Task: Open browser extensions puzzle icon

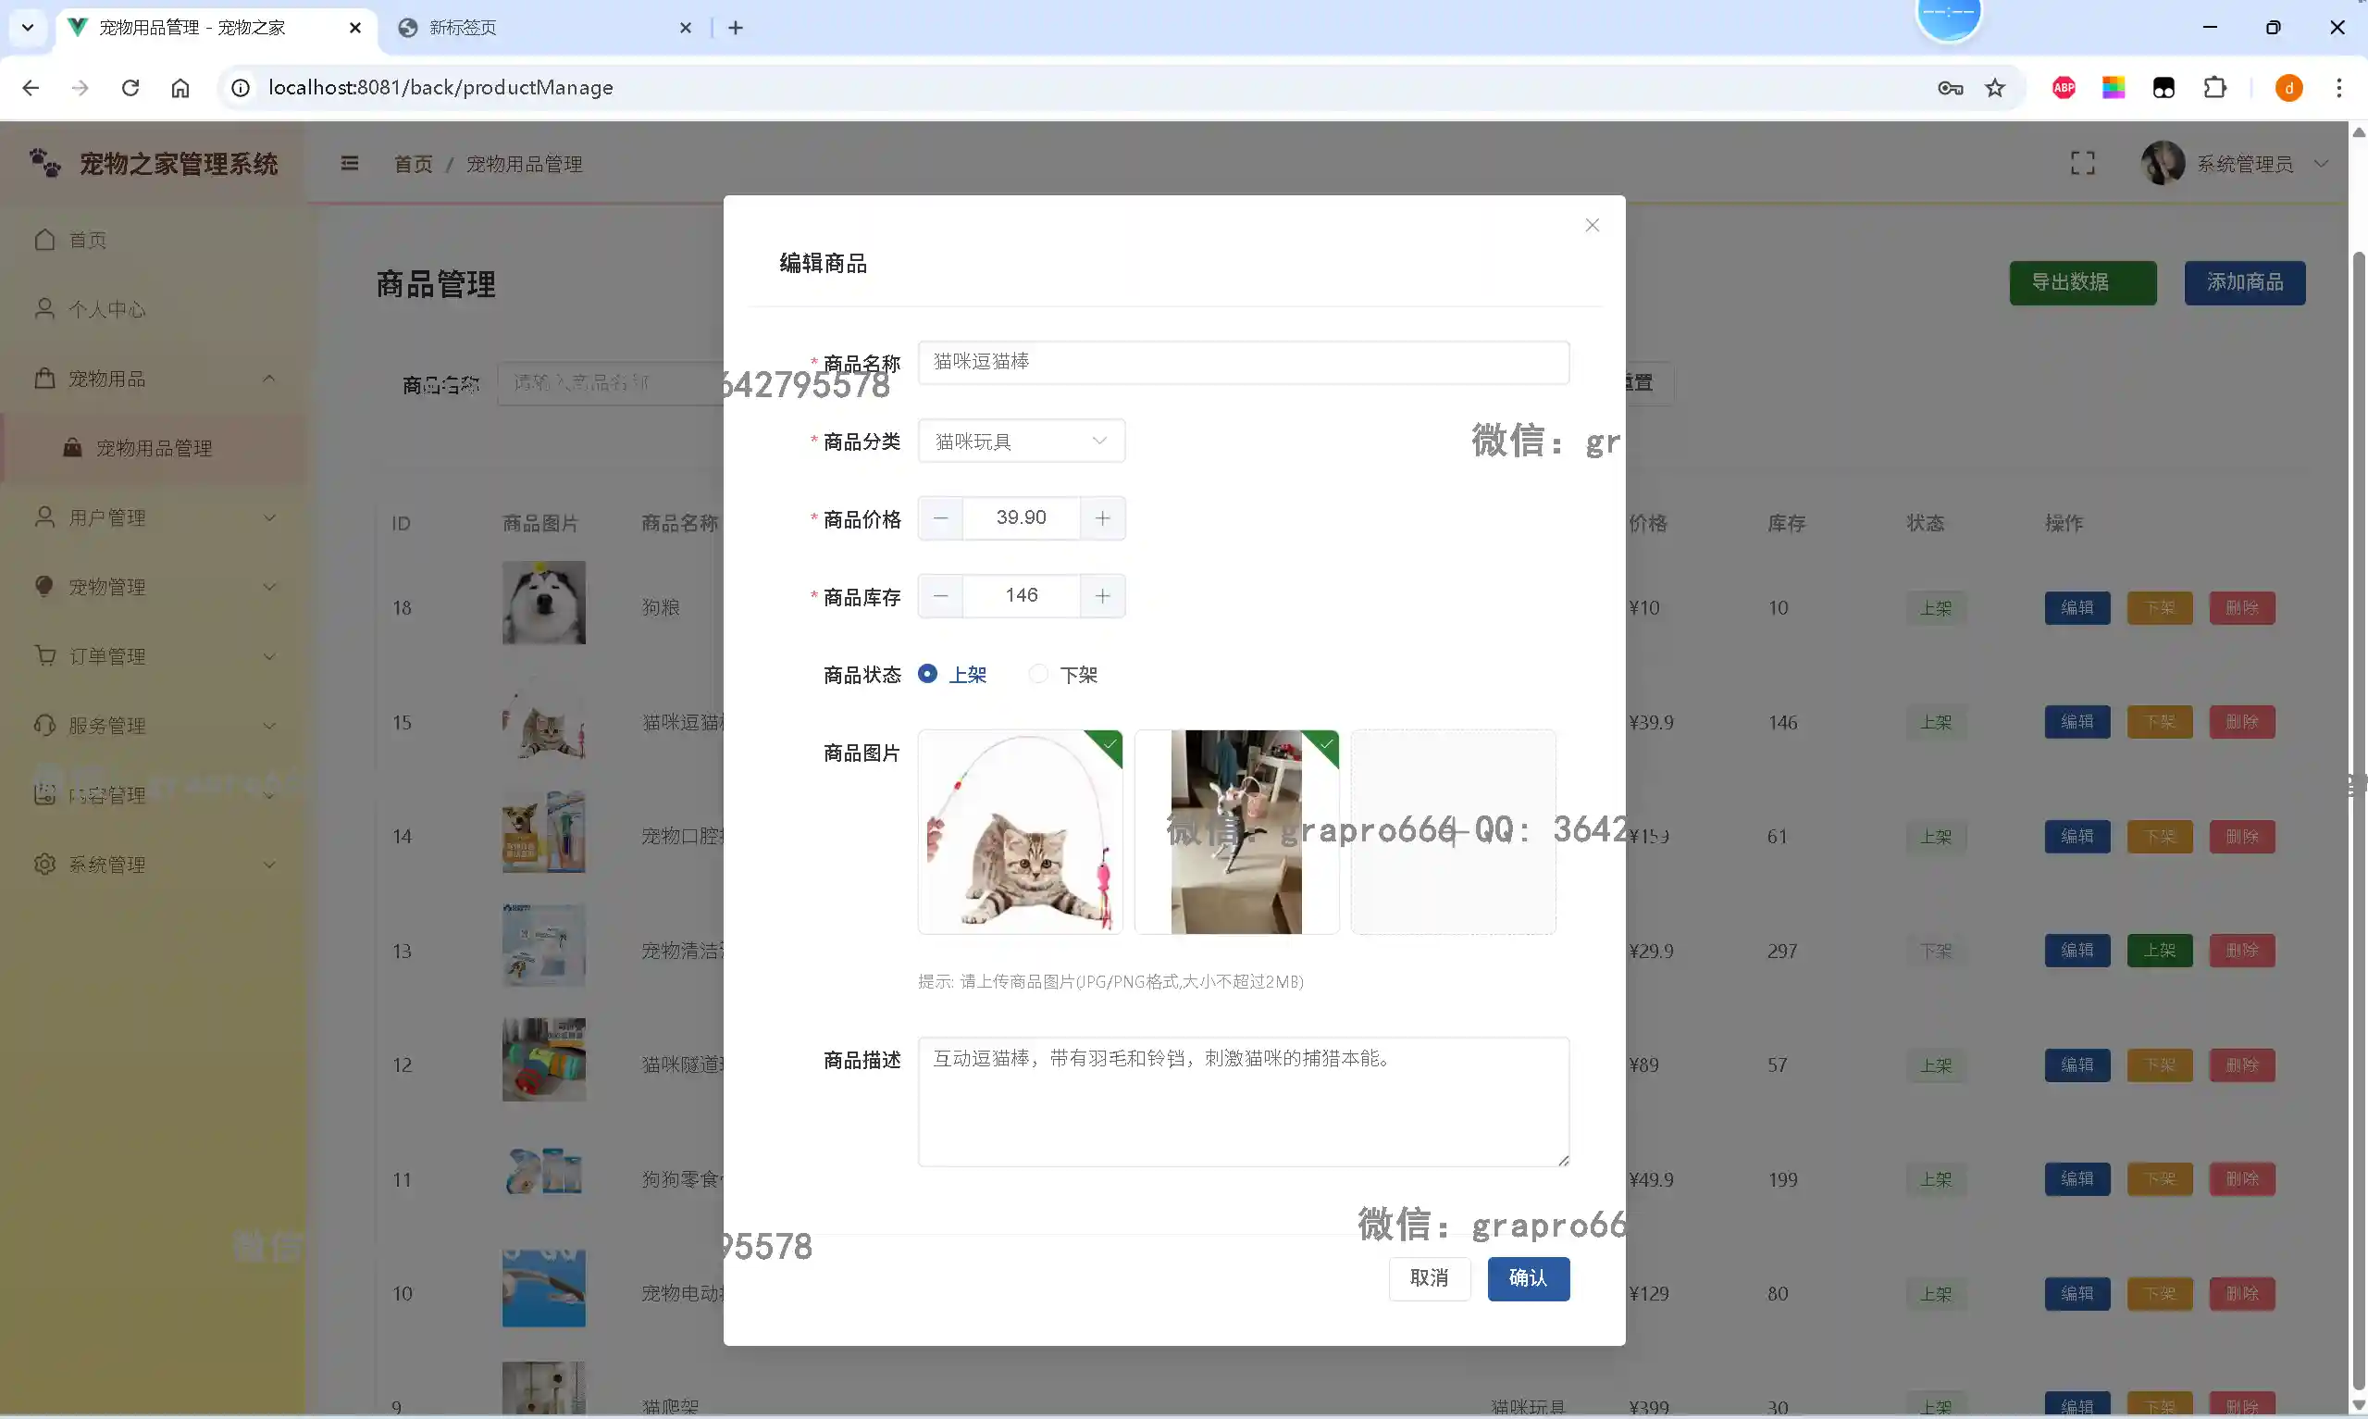Action: [2214, 88]
